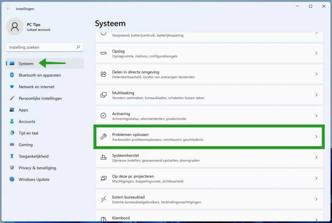
Task: Click the Opslag drive icon
Action: (x=104, y=53)
